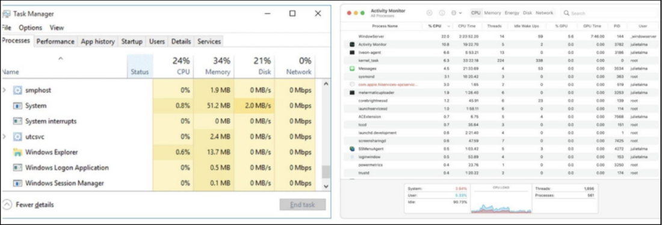662x225 pixels.
Task: Click the liveon-agent process icon
Action: click(352, 52)
